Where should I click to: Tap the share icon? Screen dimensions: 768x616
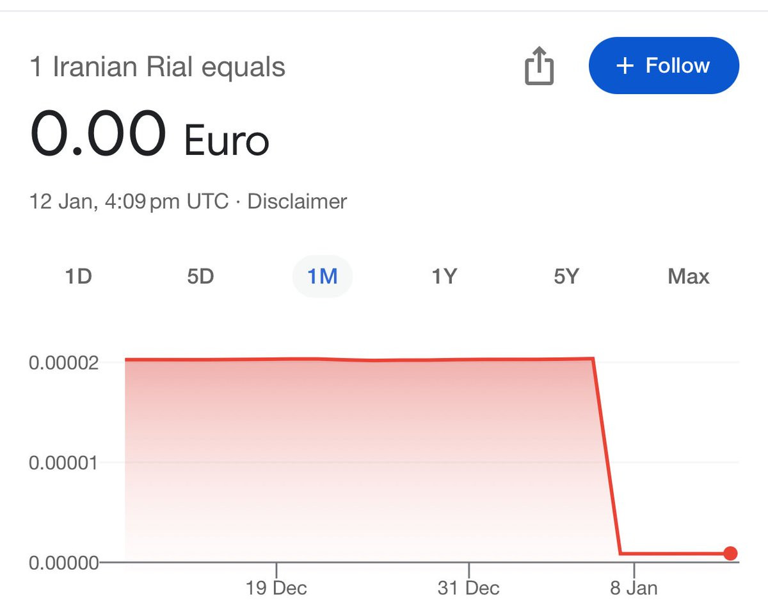pyautogui.click(x=539, y=66)
